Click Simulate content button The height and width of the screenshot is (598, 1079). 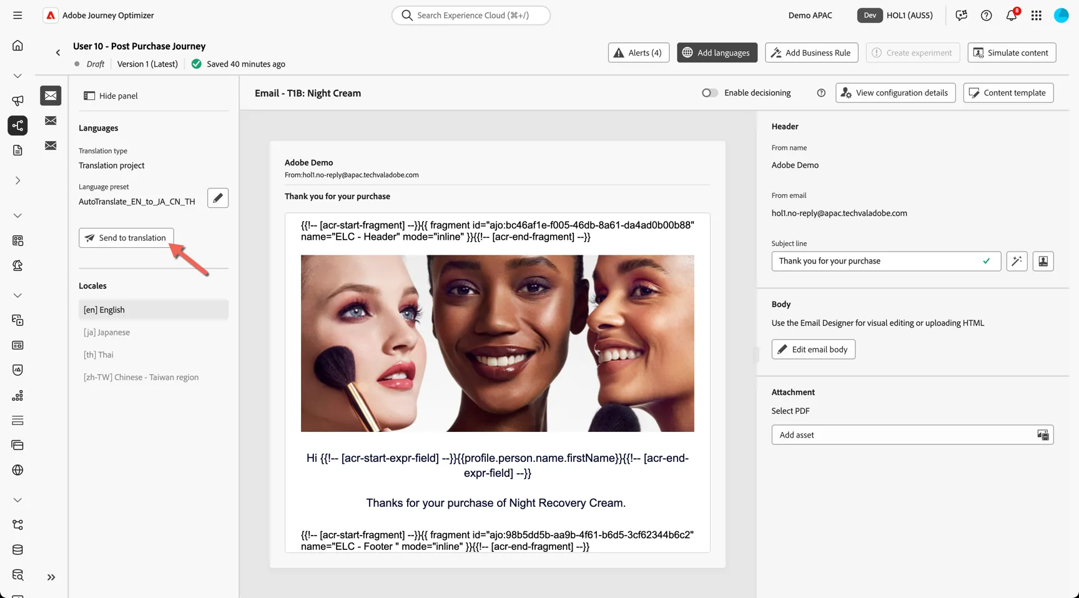coord(1012,52)
